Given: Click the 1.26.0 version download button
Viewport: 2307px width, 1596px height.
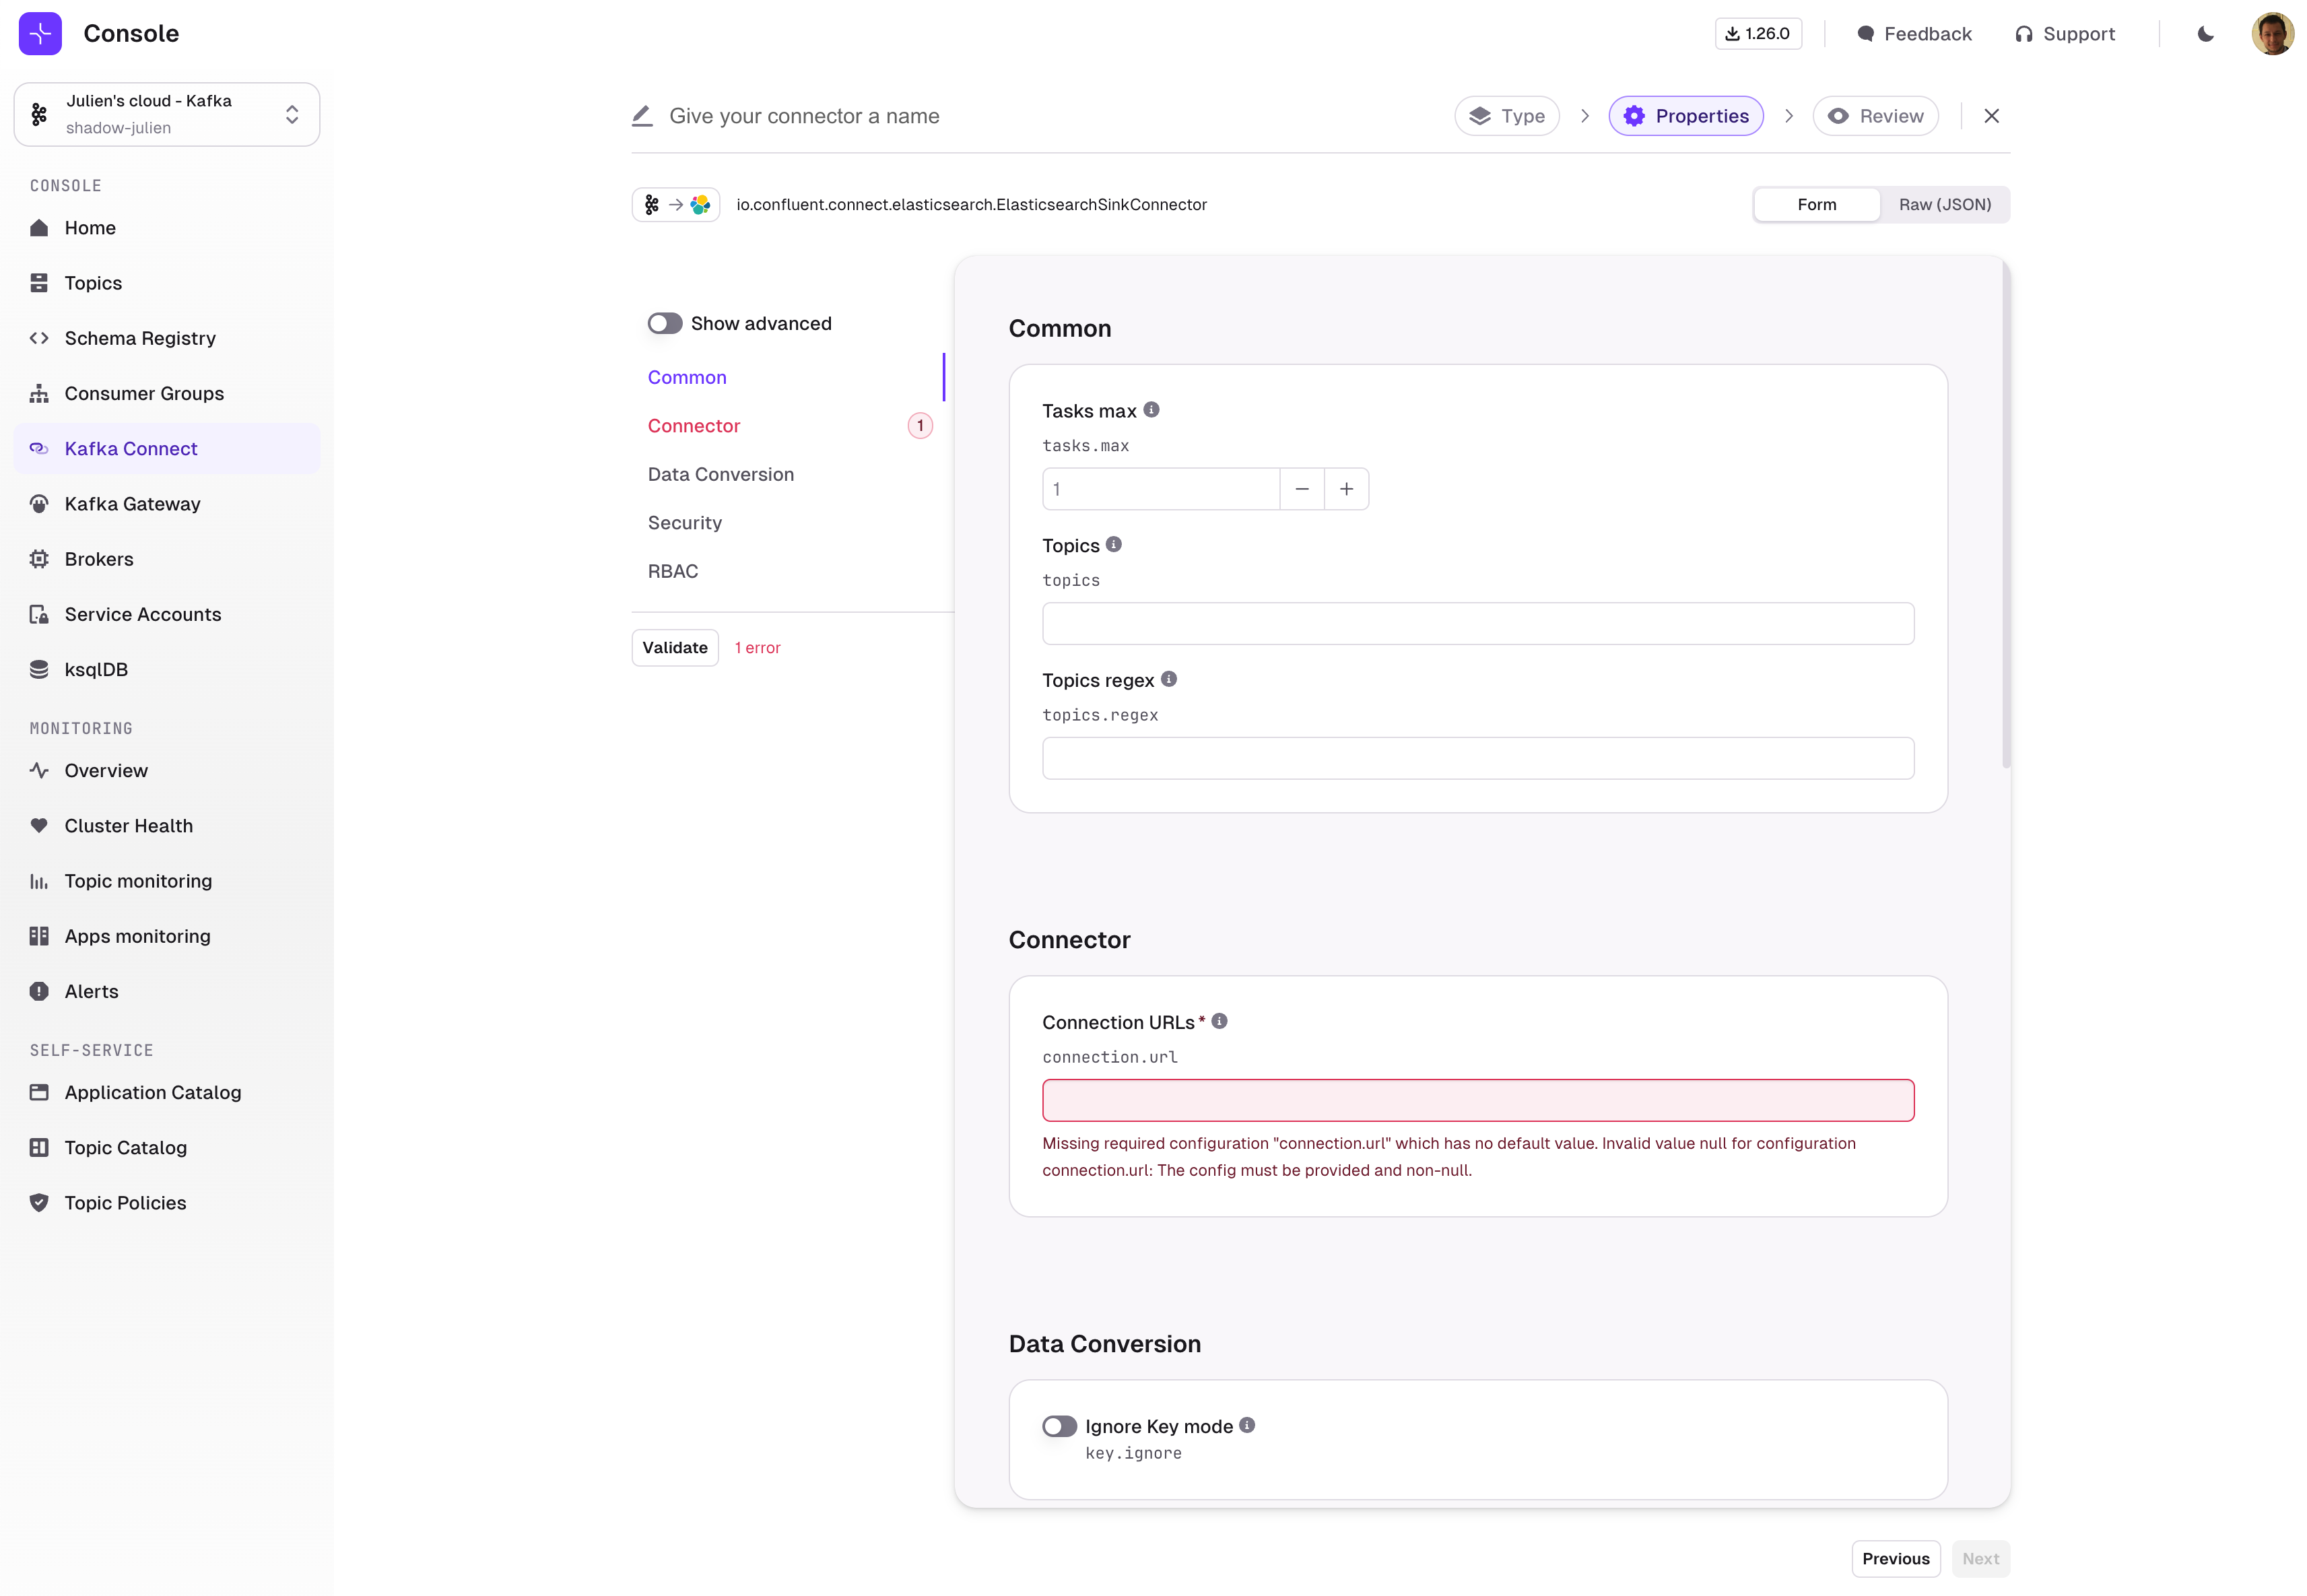Looking at the screenshot, I should (x=1758, y=33).
